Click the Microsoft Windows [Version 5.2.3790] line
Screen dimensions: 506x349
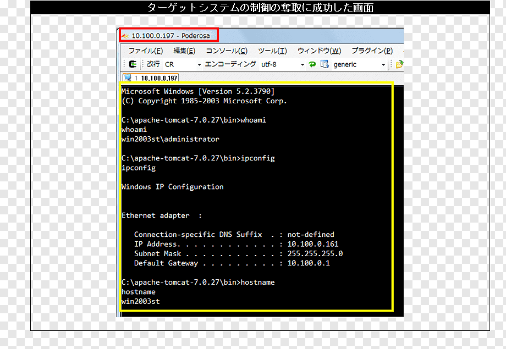pyautogui.click(x=198, y=91)
